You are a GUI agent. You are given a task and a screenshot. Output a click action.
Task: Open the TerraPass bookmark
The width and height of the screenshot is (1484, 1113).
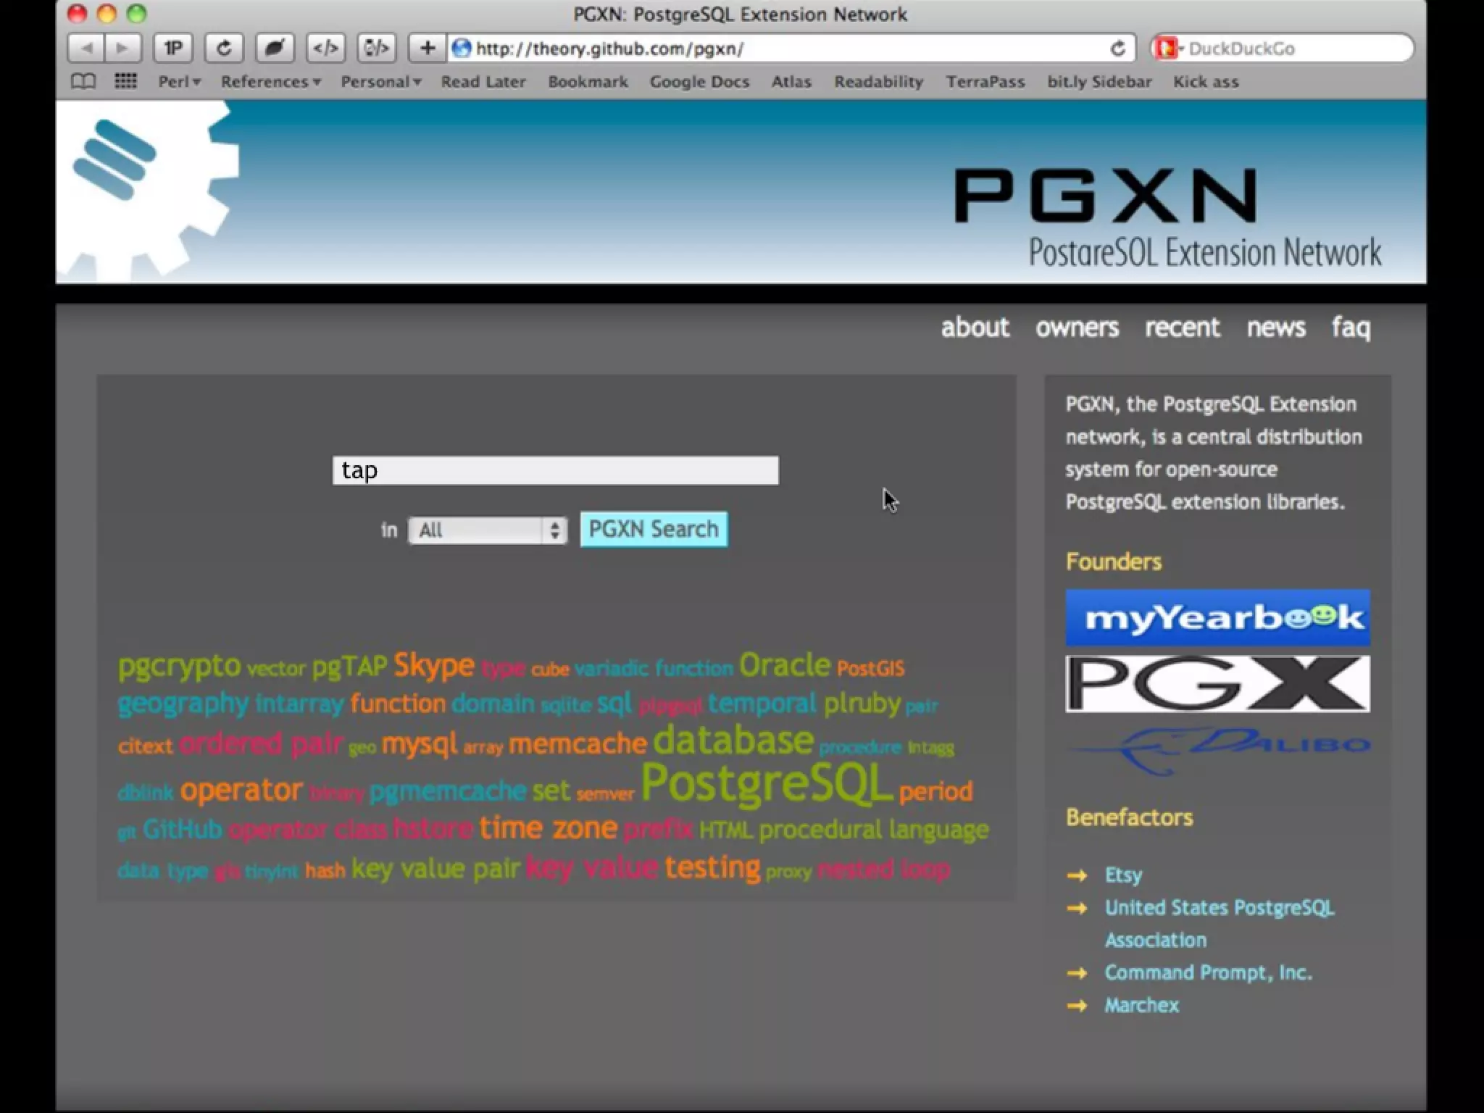coord(985,82)
